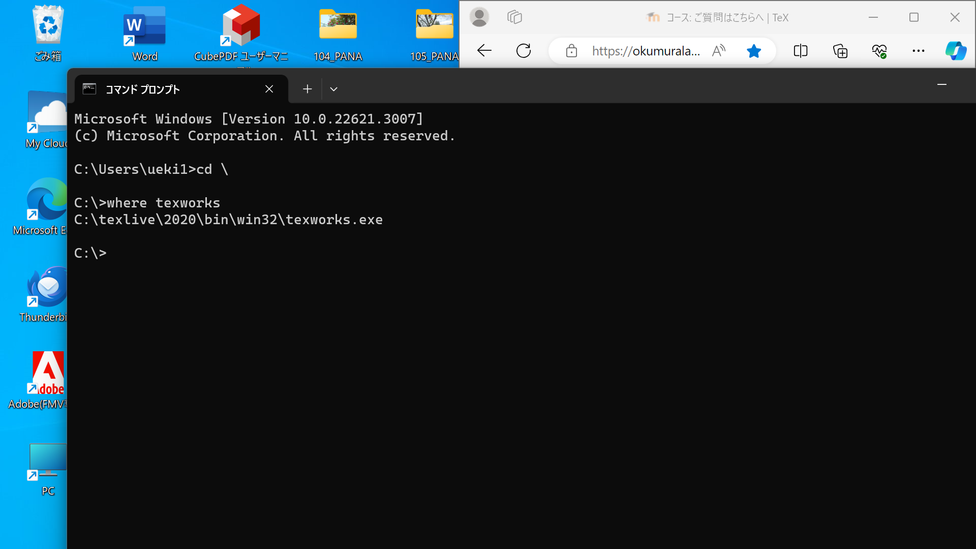Click the read aloud icon in browser toolbar
The height and width of the screenshot is (549, 976).
[x=719, y=50]
